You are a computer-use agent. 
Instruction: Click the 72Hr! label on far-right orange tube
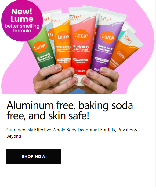click(128, 39)
